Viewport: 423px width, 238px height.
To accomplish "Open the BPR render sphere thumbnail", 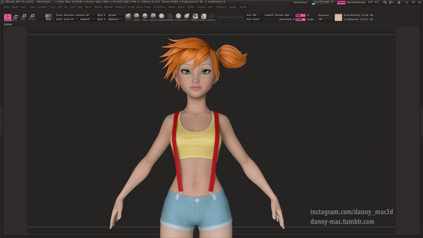I will (48, 17).
